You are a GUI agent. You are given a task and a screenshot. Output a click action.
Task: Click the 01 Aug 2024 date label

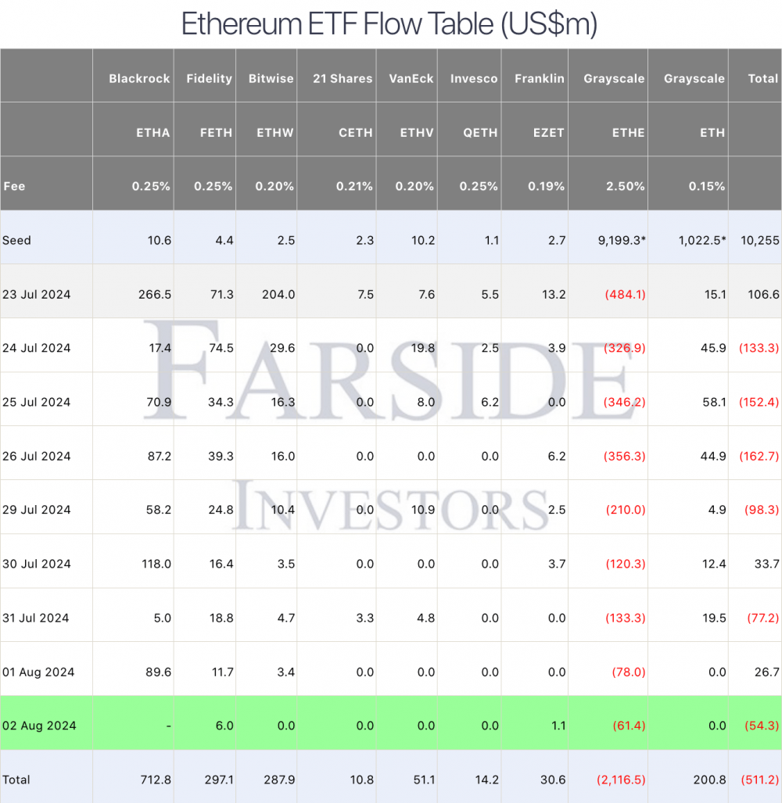38,672
